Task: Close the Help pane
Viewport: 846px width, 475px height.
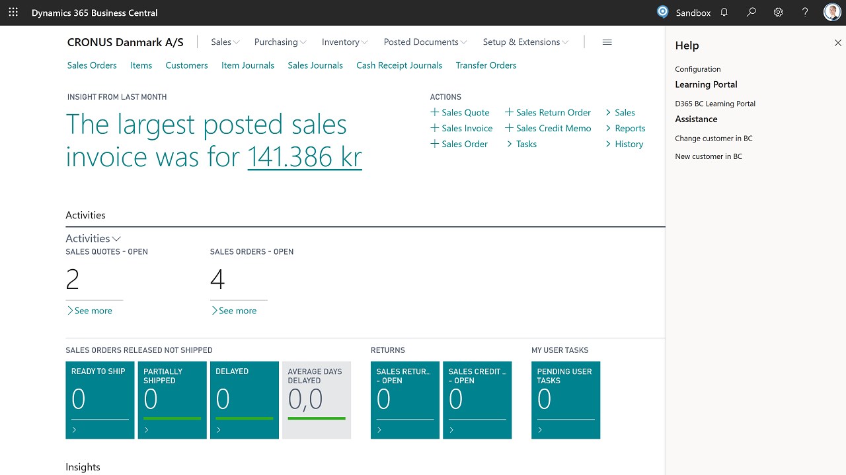Action: [x=837, y=43]
